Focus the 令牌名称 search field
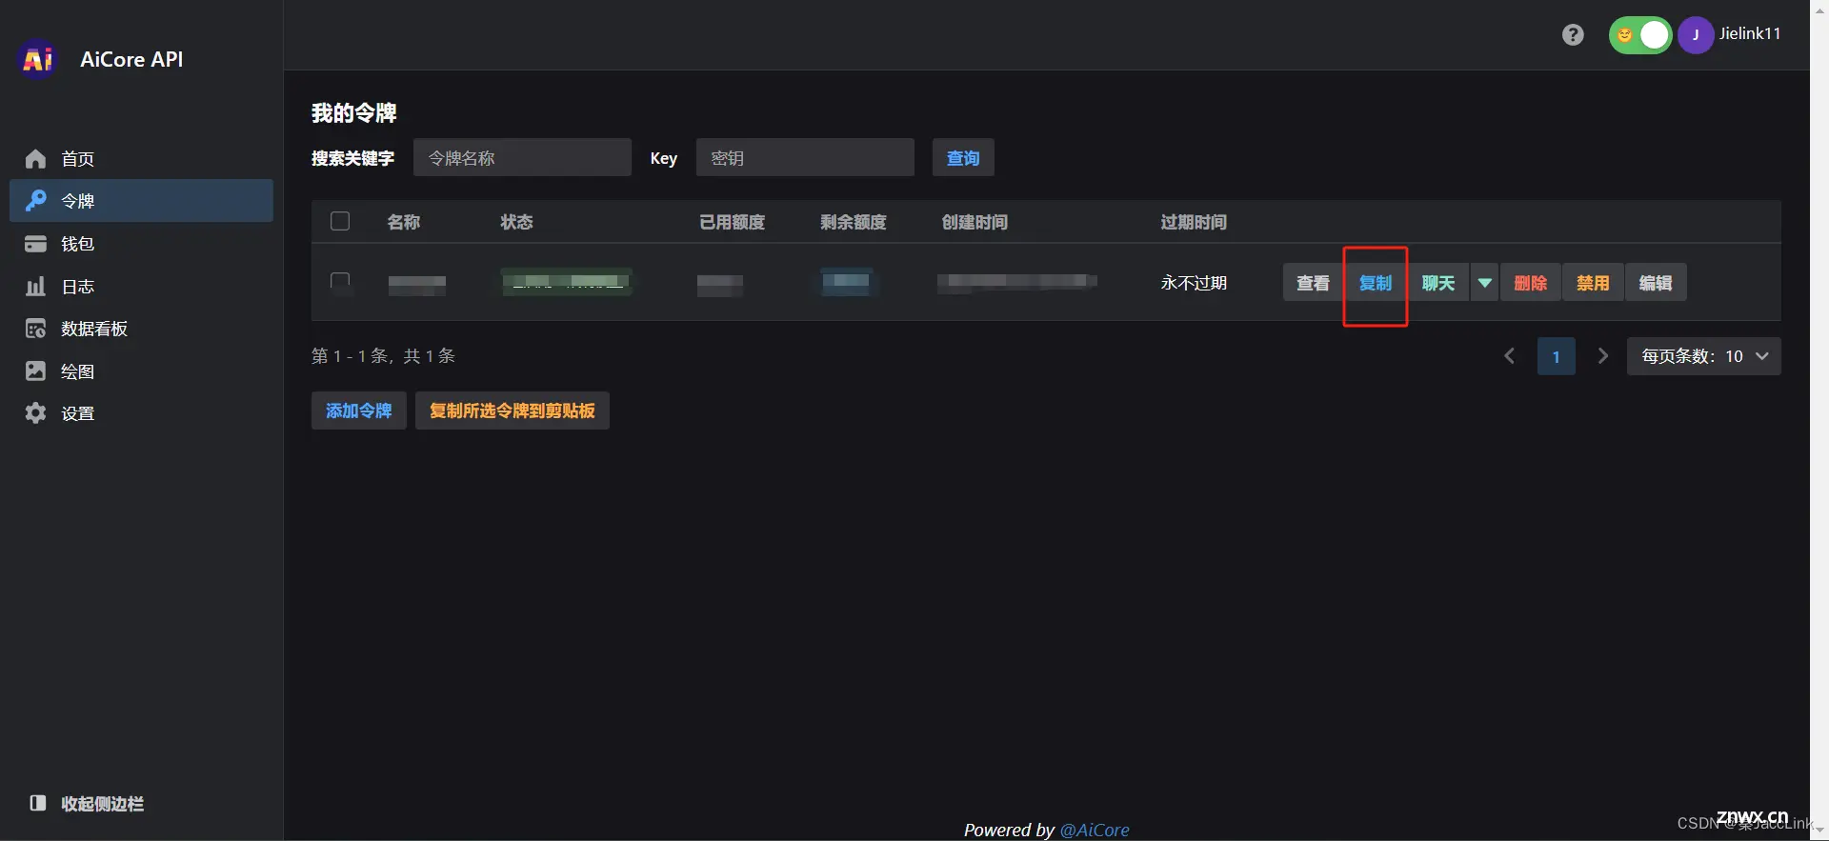 [522, 157]
